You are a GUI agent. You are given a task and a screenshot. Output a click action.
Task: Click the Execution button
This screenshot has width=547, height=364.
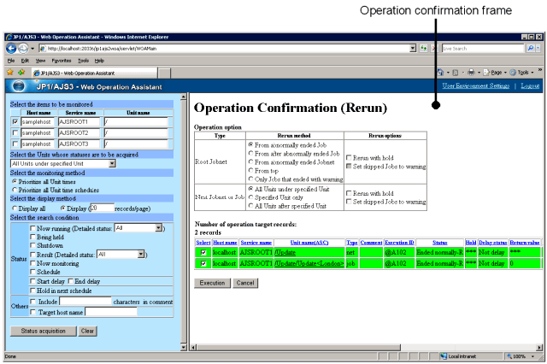coord(212,282)
